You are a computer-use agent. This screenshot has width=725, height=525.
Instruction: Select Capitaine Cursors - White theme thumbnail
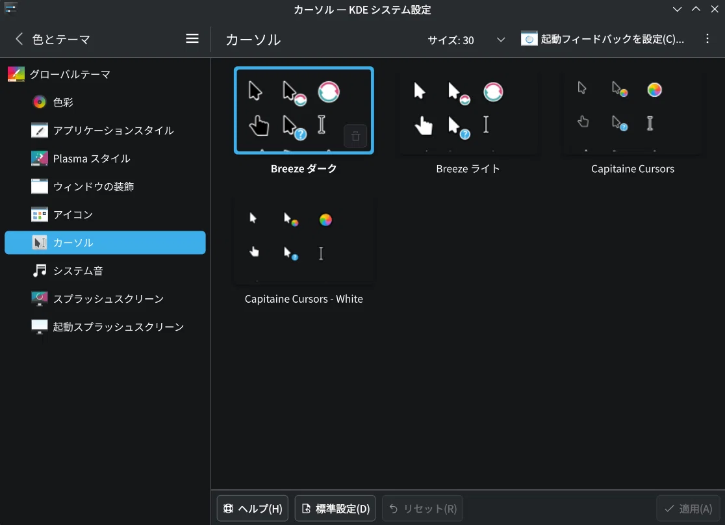(304, 240)
